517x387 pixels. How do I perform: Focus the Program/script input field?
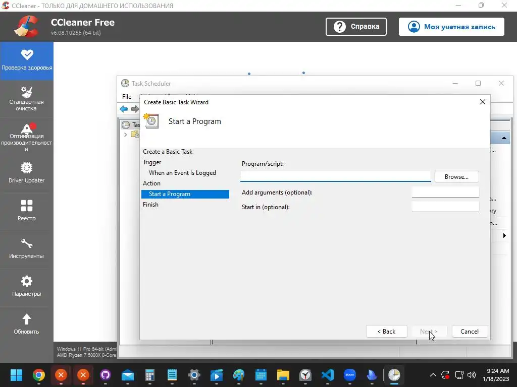(335, 176)
